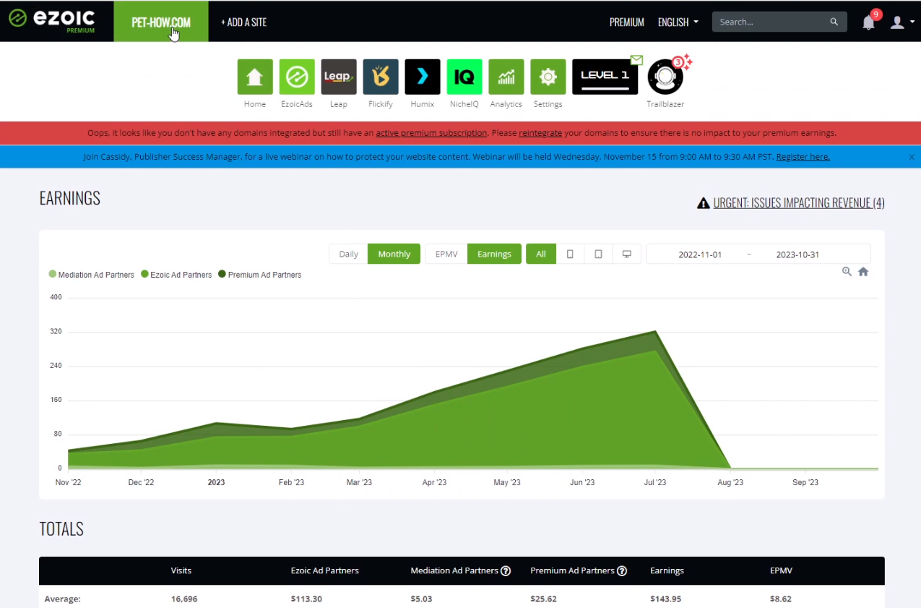Viewport: 921px width, 608px height.
Task: Toggle the Ezoic Ad Partners legend series
Action: pyautogui.click(x=176, y=275)
